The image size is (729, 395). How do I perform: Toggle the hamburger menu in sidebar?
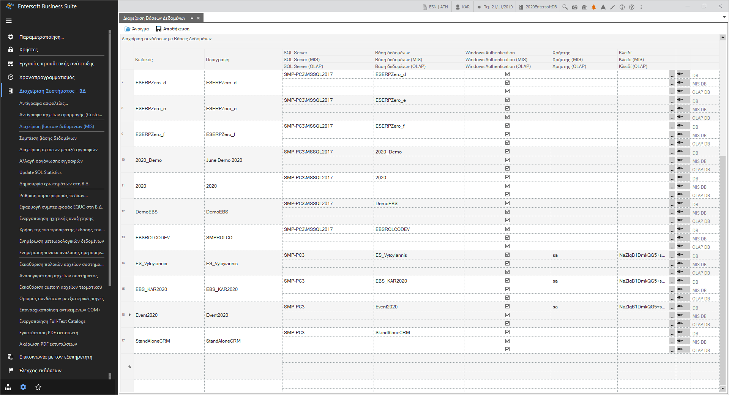(9, 21)
